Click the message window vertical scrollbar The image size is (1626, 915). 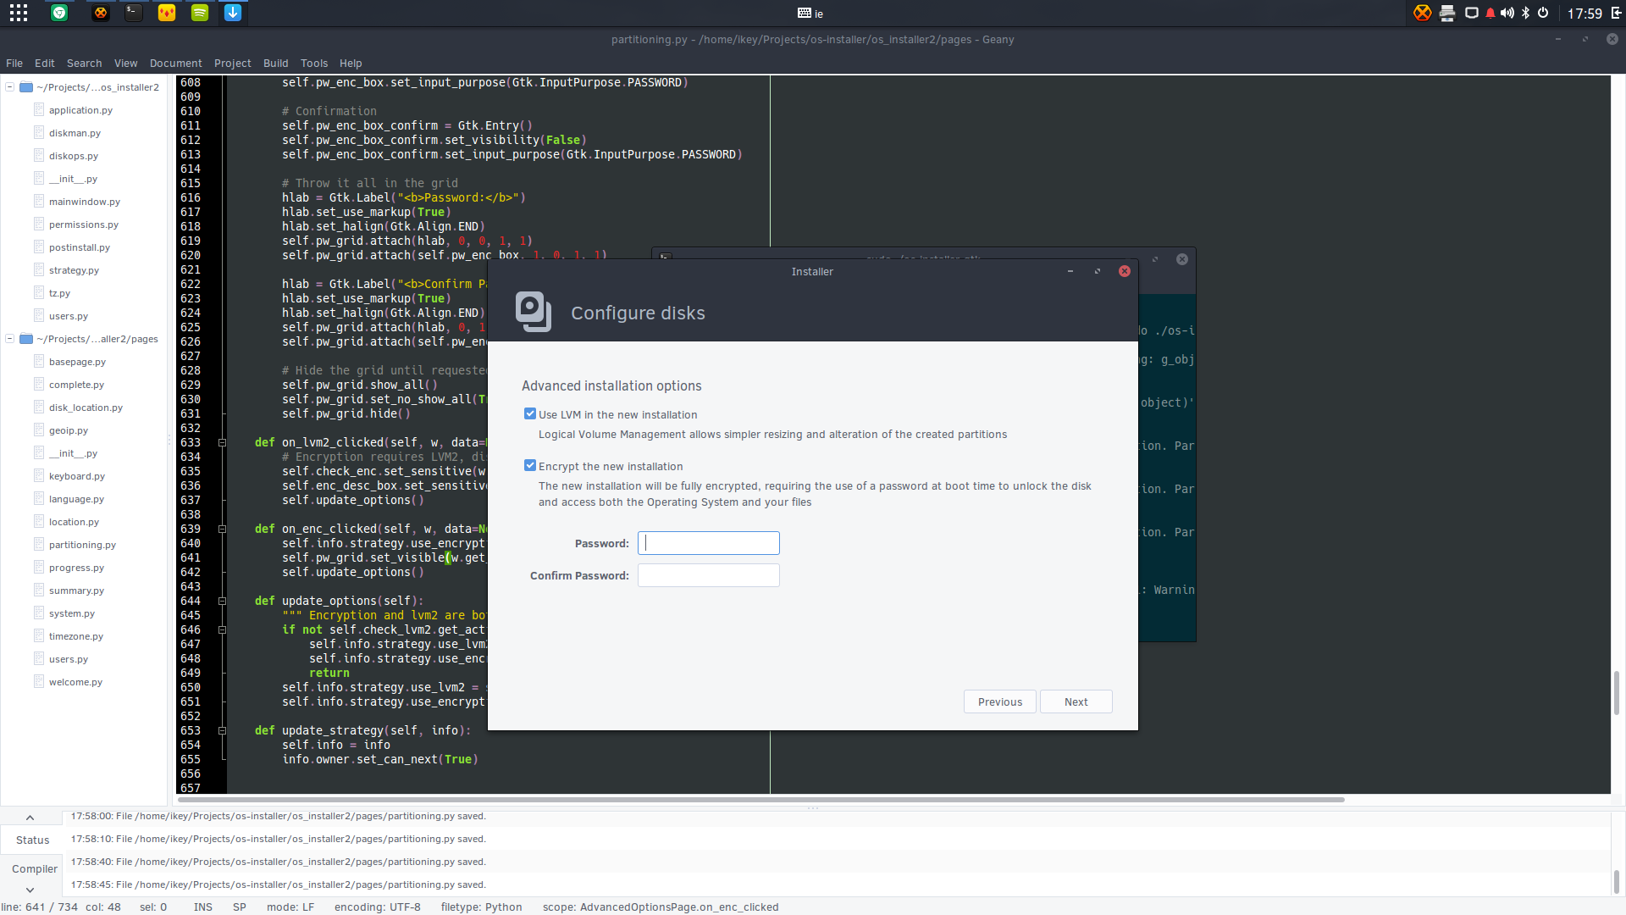(x=1616, y=881)
